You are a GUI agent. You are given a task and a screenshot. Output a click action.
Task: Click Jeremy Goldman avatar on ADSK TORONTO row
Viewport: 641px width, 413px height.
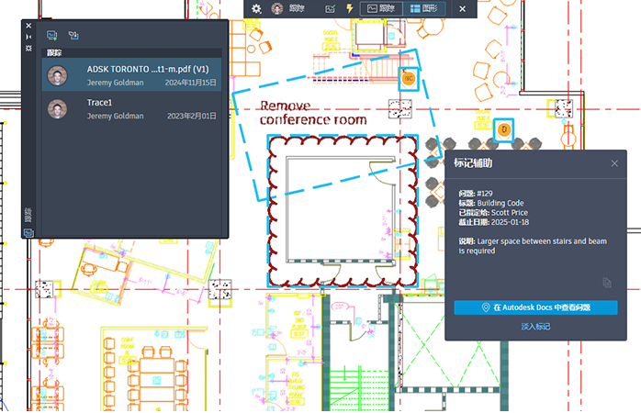click(57, 75)
